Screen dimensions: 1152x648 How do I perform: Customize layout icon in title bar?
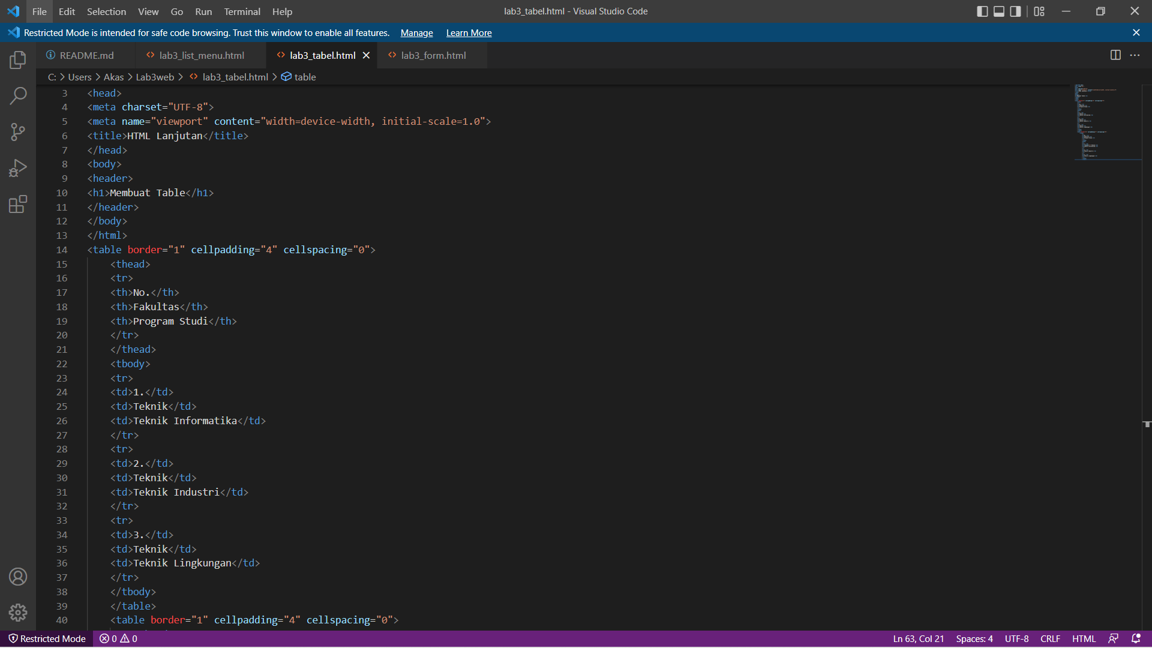coord(1039,11)
